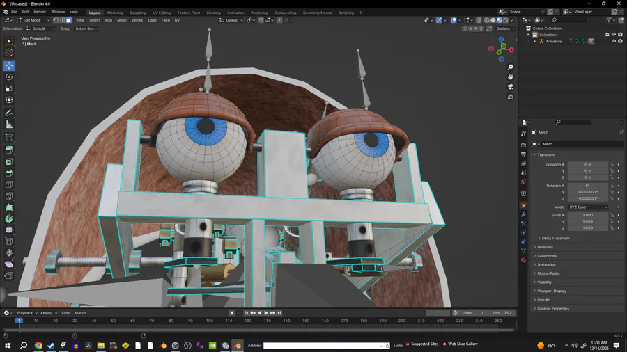Viewport: 627px width, 352px height.
Task: Switch to face select mode
Action: (69, 20)
